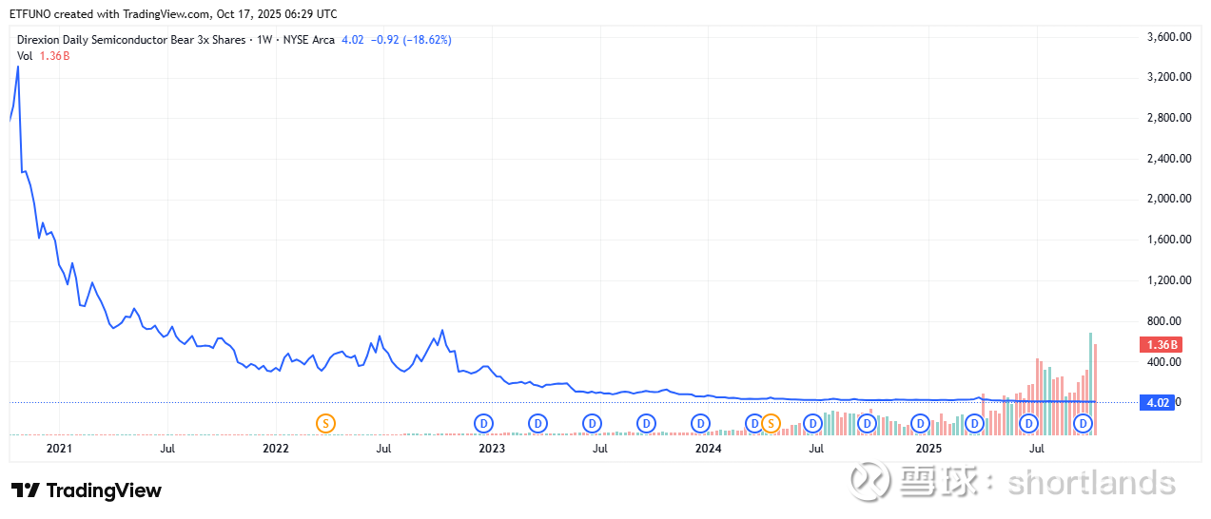Screen dimensions: 1211x519
Task: Click the 2,800.00 price axis label
Action: (1169, 118)
